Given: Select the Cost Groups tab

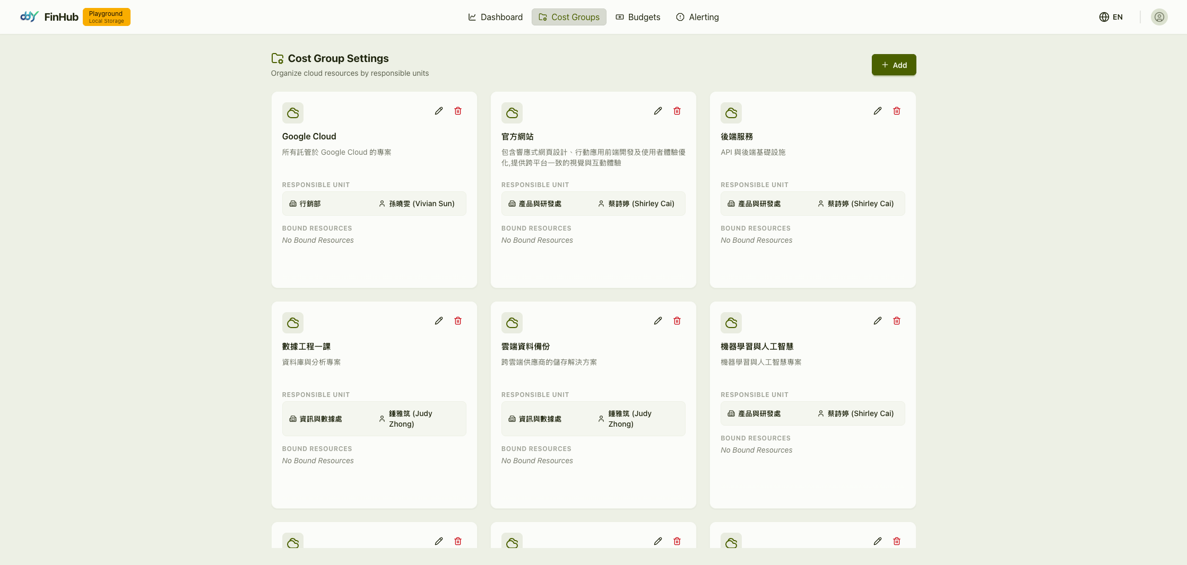Looking at the screenshot, I should (x=569, y=17).
